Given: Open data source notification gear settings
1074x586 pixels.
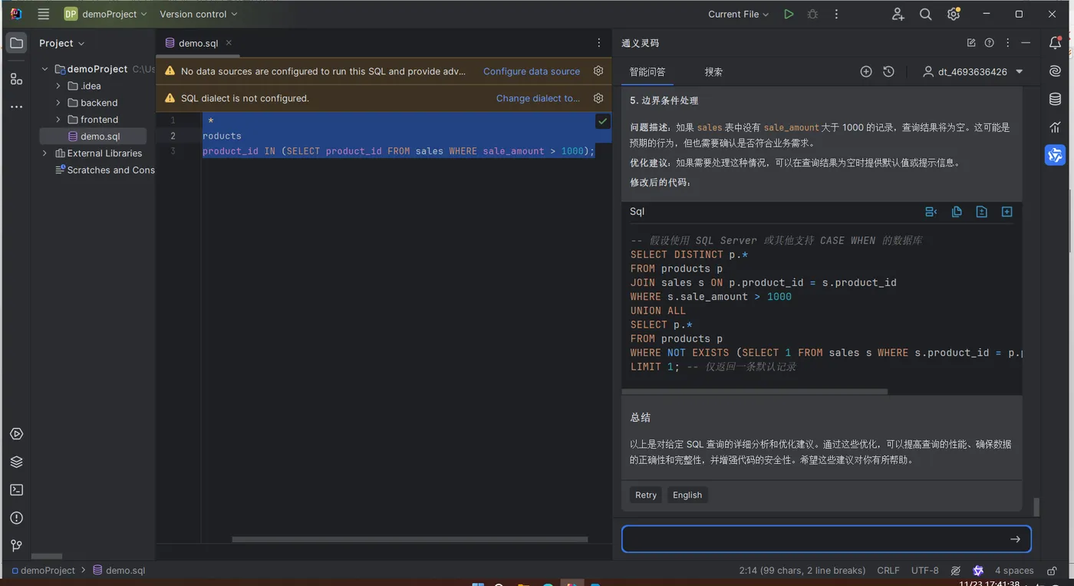Looking at the screenshot, I should (x=598, y=71).
